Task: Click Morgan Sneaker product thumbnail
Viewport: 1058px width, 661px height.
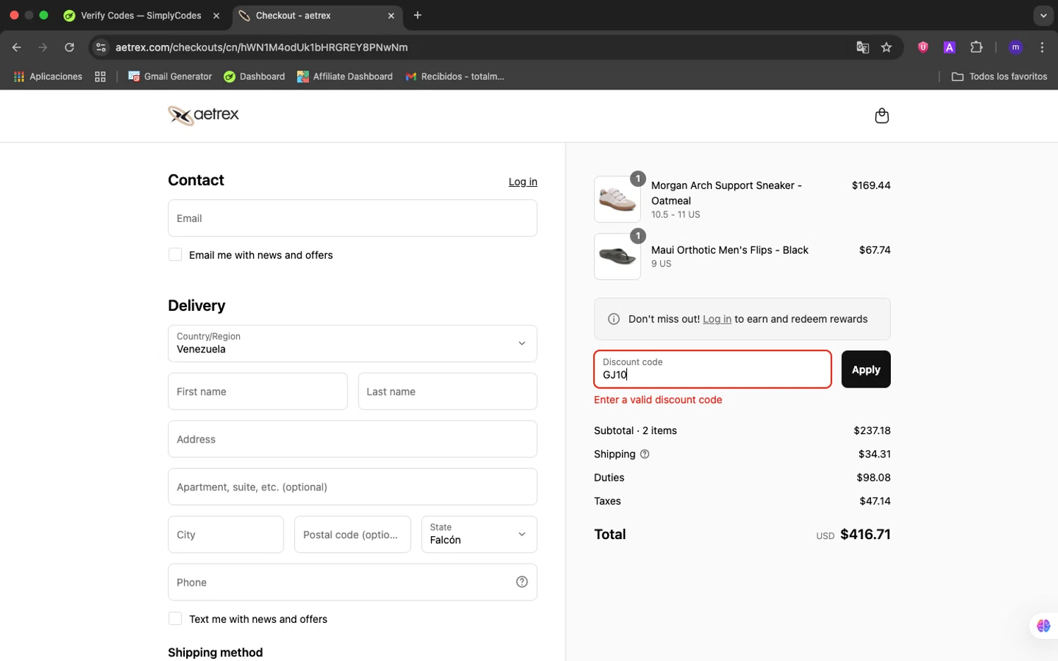Action: pos(617,199)
